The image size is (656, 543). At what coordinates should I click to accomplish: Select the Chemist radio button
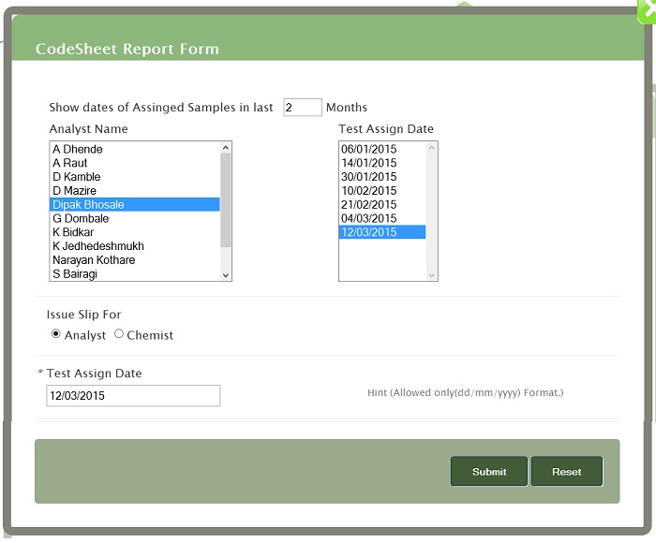click(x=119, y=334)
